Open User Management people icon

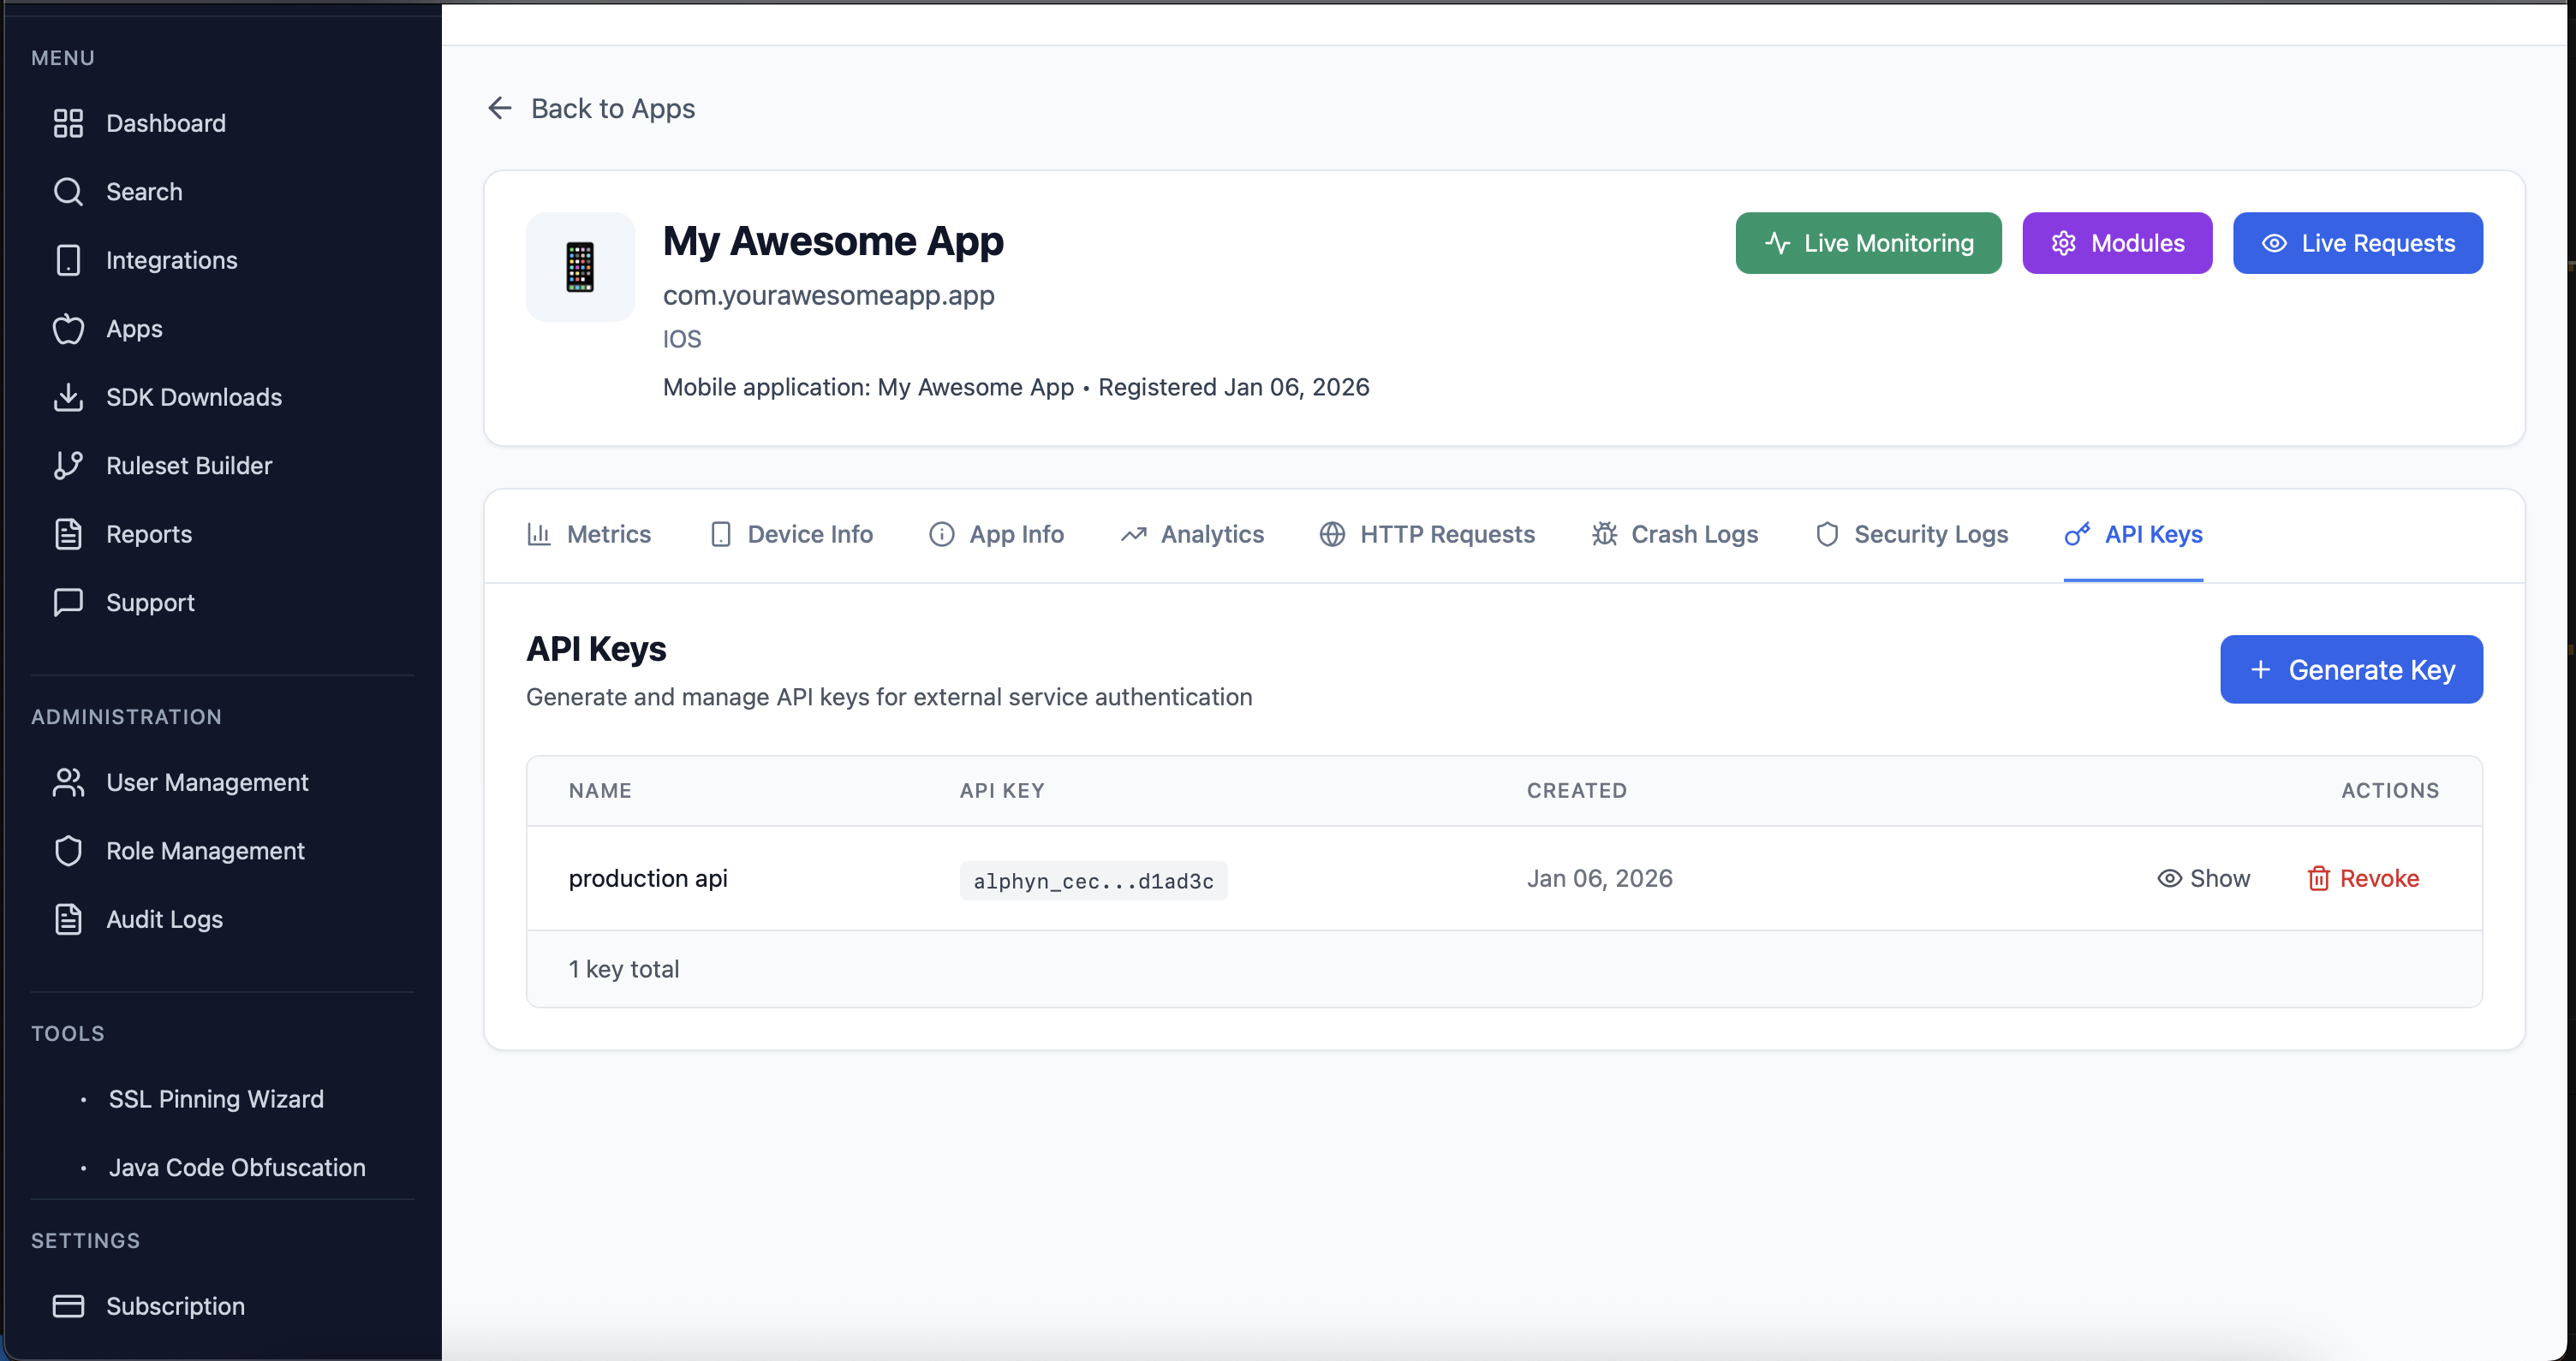click(68, 782)
